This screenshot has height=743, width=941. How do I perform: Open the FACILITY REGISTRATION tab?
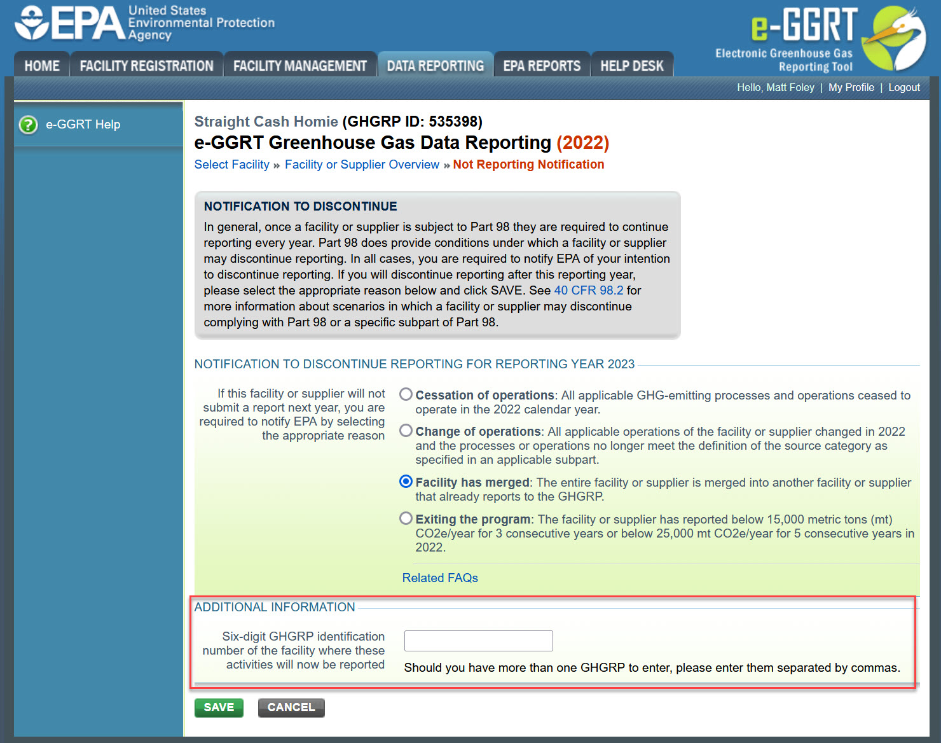point(147,66)
